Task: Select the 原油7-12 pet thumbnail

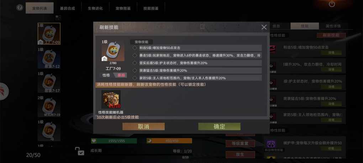Action: click(49, 58)
